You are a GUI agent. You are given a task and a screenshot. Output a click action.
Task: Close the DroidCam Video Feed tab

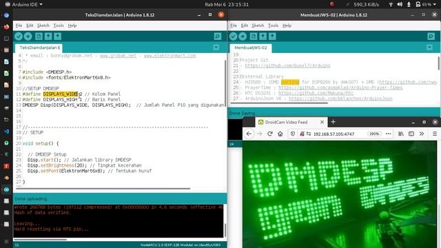click(322, 122)
